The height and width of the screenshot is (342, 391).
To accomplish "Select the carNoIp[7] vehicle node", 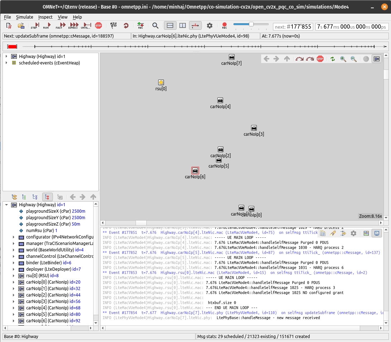I will pyautogui.click(x=232, y=57).
